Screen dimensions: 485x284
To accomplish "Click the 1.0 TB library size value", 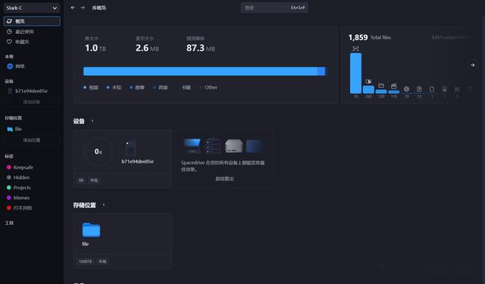I will click(x=95, y=48).
